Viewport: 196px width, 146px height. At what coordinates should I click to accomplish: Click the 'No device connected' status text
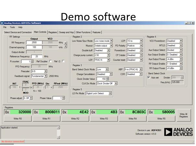pos(13,142)
